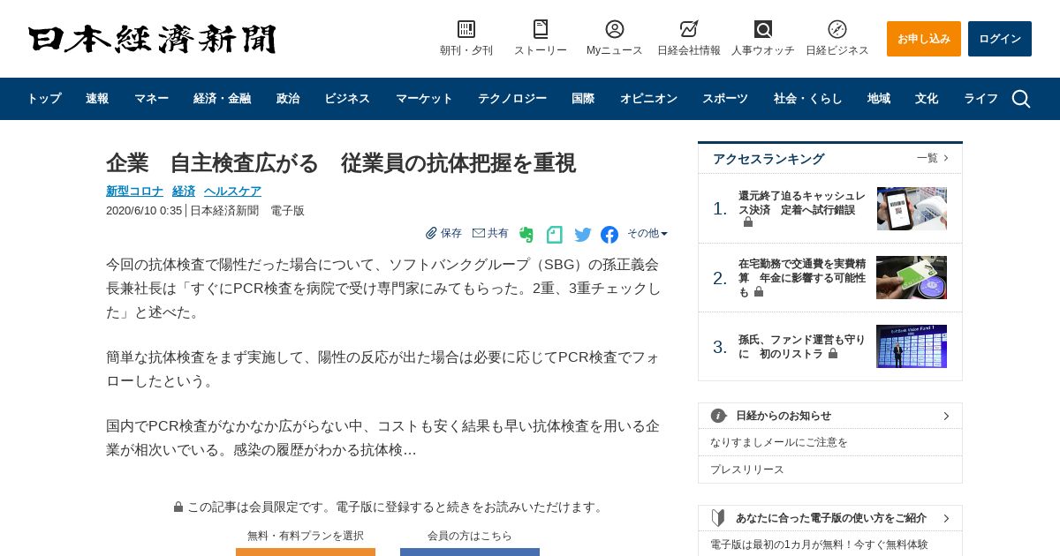Click orange button under 無料・有料プランを選択
1060x556 pixels.
pos(306,552)
